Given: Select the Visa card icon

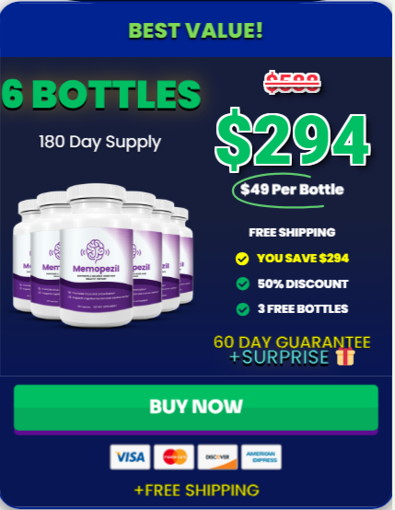Looking at the screenshot, I should click(130, 457).
